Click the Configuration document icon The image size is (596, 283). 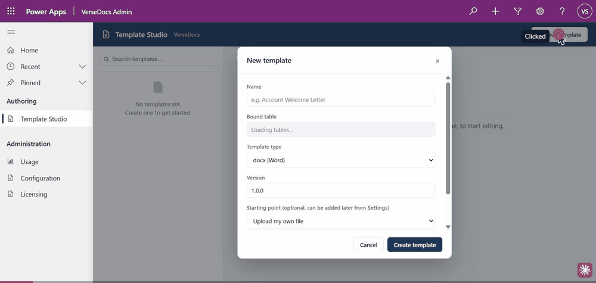coord(11,178)
